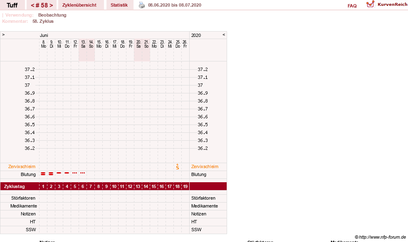Click the 58. Zyklus comment text
This screenshot has width=408, height=242.
click(x=43, y=21)
